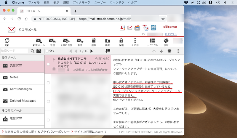Screen dimensions: 237x138
Task: Click the 更新 refresh icon
Action: click(7, 41)
